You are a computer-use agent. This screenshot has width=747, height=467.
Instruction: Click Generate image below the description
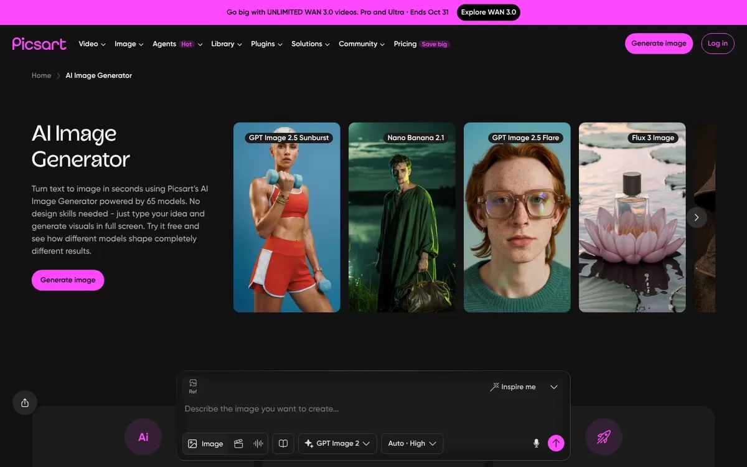(x=68, y=280)
